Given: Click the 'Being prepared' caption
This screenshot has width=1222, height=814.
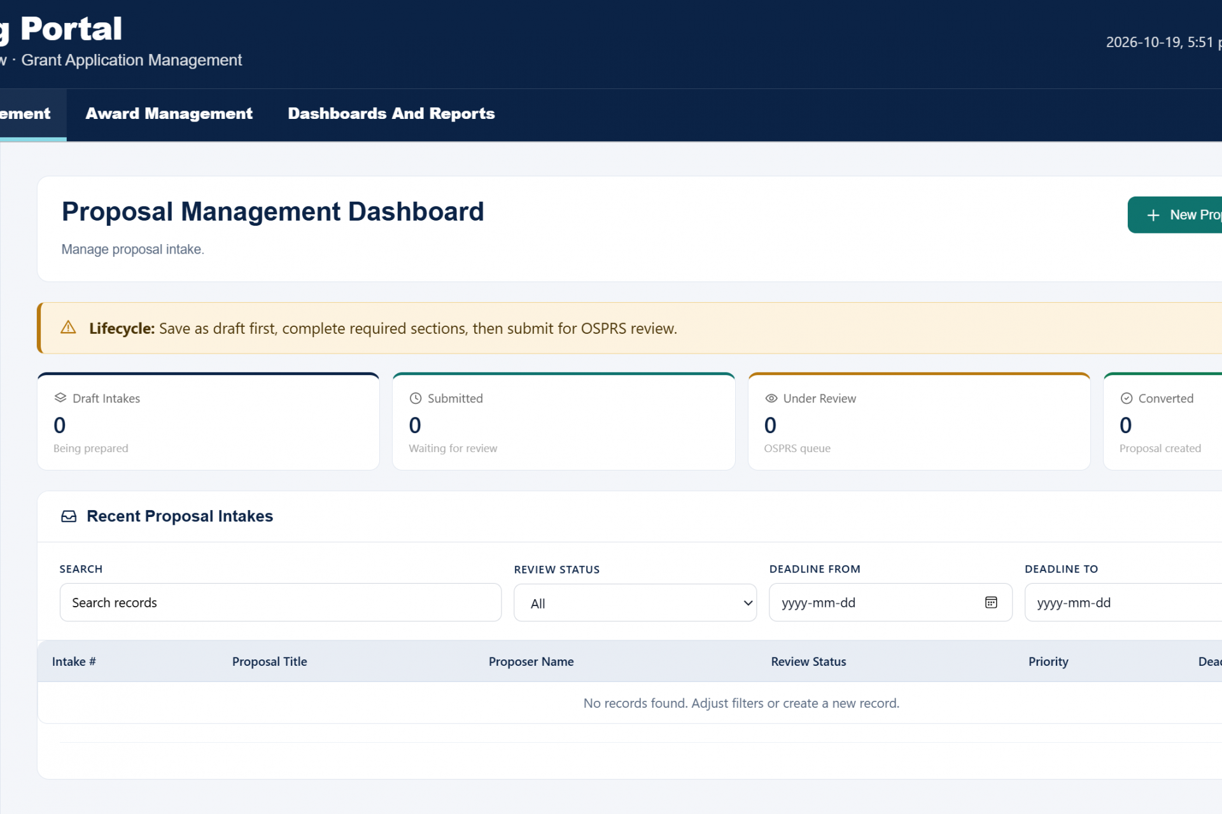Looking at the screenshot, I should [x=90, y=448].
